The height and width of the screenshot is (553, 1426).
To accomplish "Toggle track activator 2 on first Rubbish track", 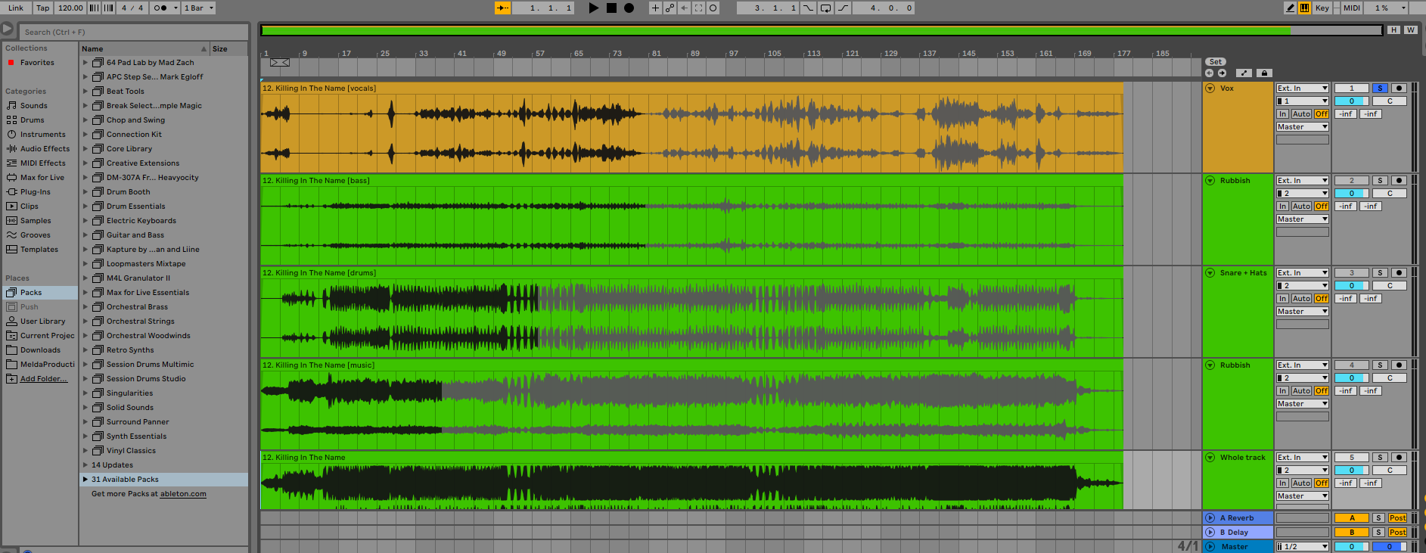I will tap(1352, 181).
